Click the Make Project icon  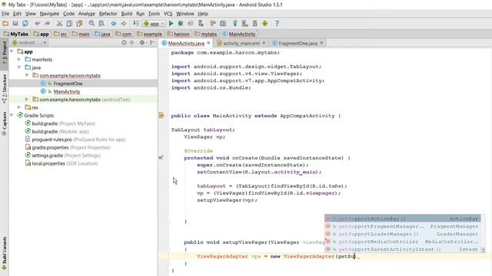(x=136, y=24)
